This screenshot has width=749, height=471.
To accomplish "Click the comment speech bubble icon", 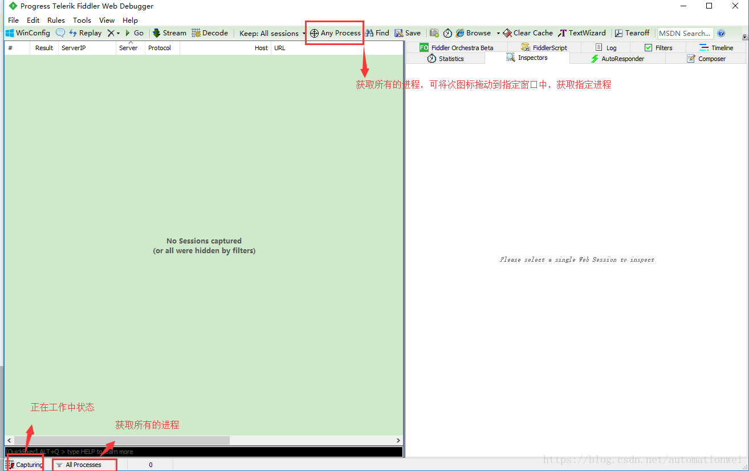I will 60,33.
